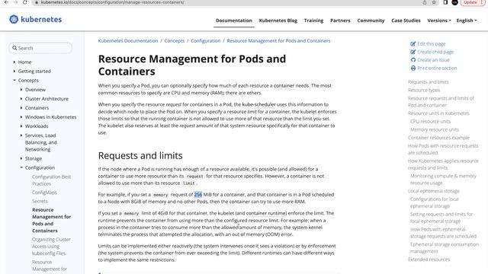Viewport: 488px width, 274px height.
Task: Click the Edit this page pencil icon
Action: coord(413,44)
